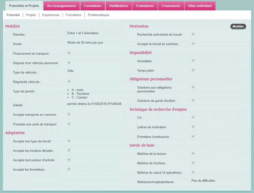Toggle the Lettres de motivation checkbox
This screenshot has width=254, height=193.
193,127
